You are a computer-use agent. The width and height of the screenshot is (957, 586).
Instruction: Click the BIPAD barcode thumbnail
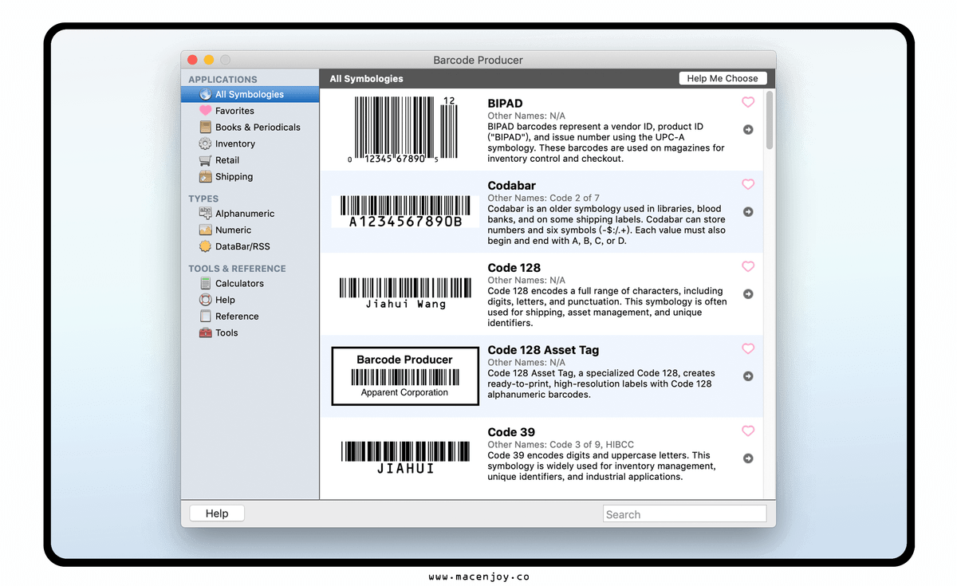(405, 130)
